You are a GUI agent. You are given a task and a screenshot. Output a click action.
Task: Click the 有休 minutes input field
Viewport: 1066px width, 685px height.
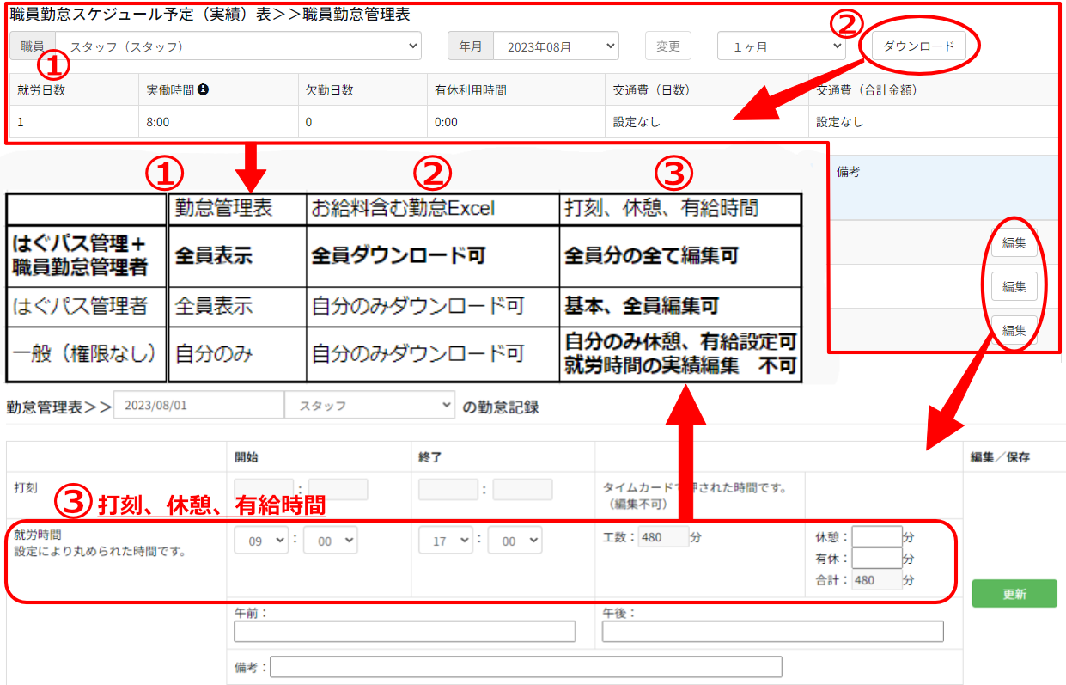click(x=876, y=559)
